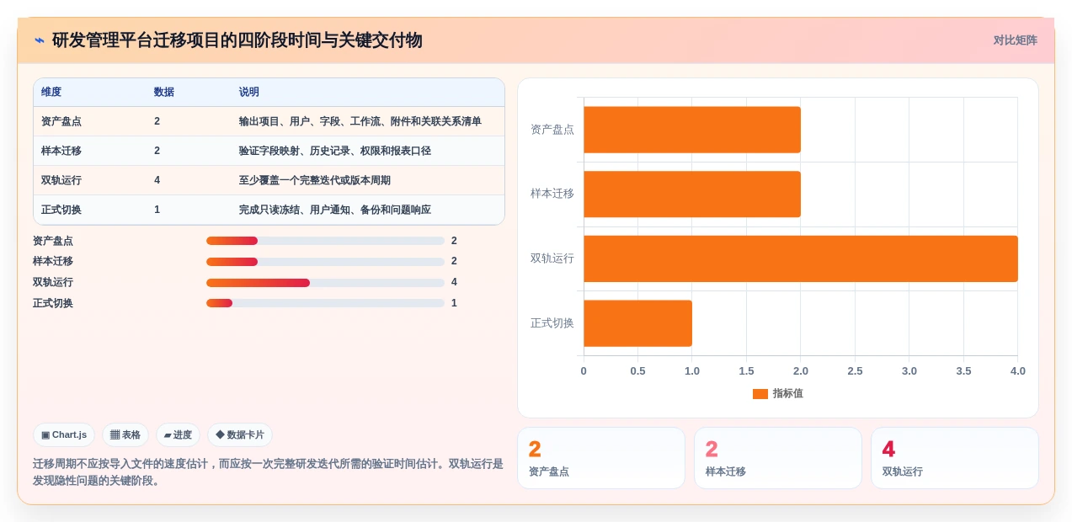Select the 表格 tag chip
Image resolution: width=1072 pixels, height=522 pixels.
[x=125, y=435]
